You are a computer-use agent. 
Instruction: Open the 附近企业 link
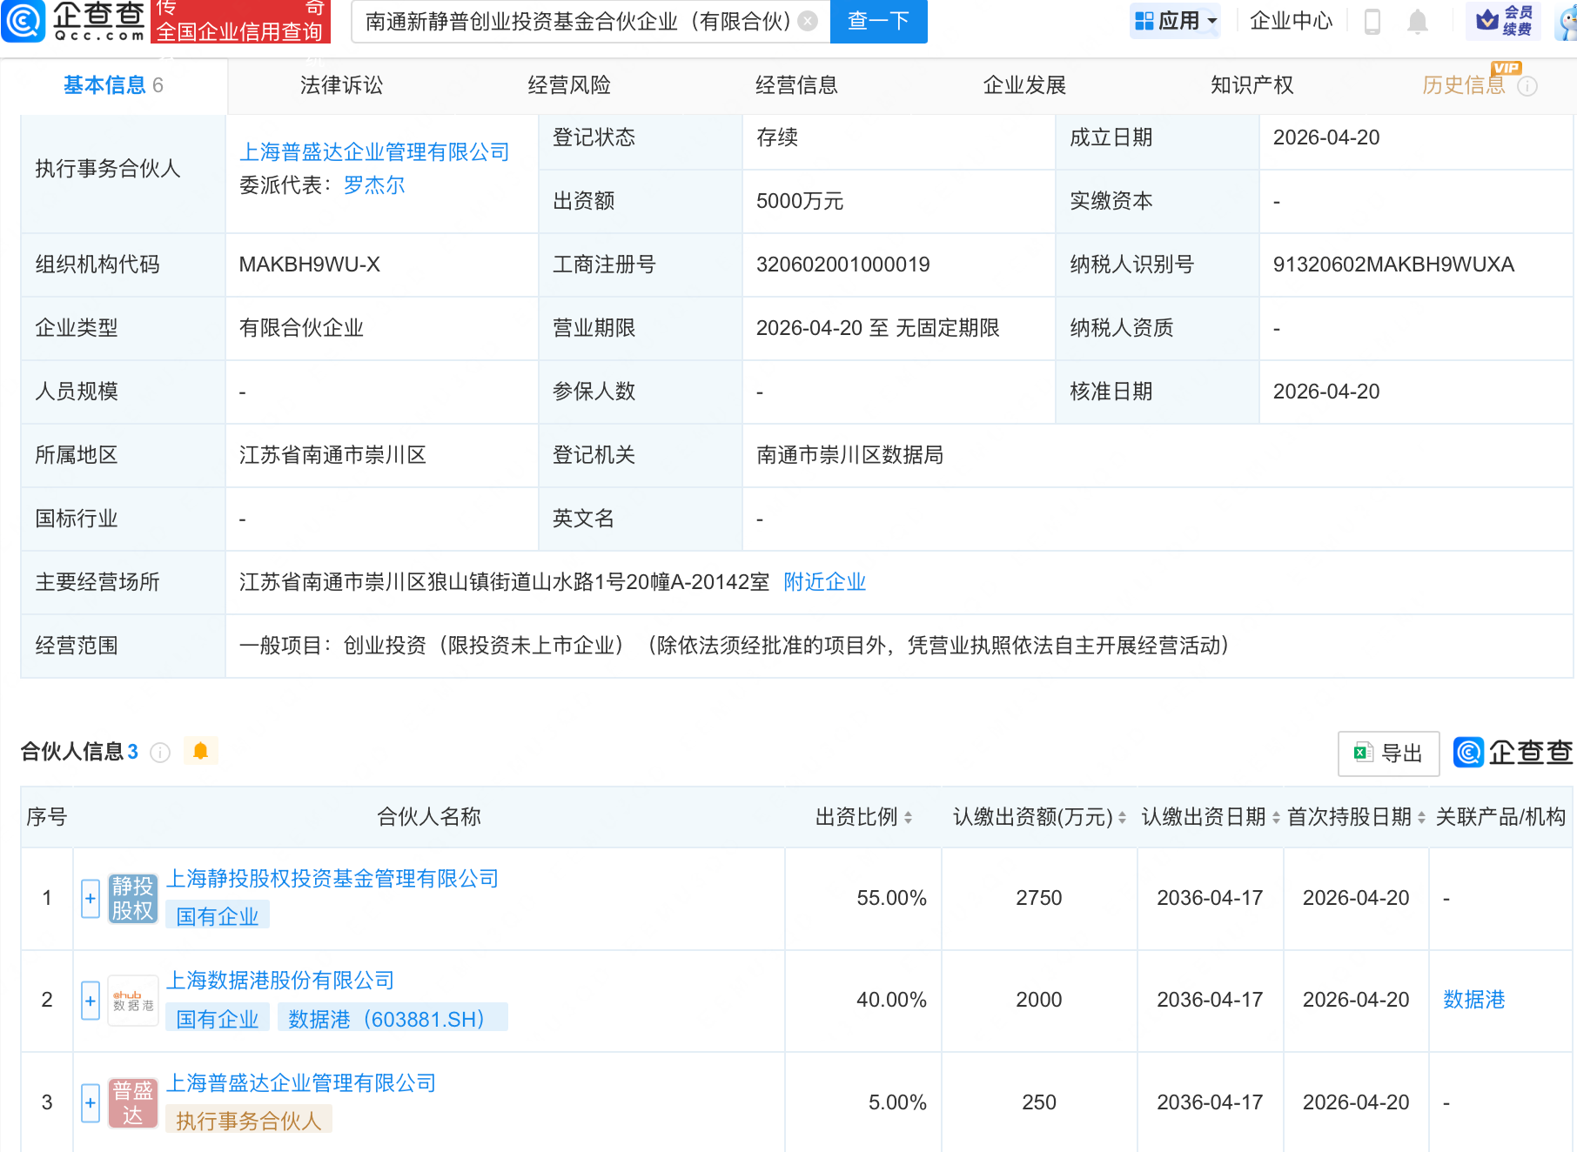click(823, 582)
